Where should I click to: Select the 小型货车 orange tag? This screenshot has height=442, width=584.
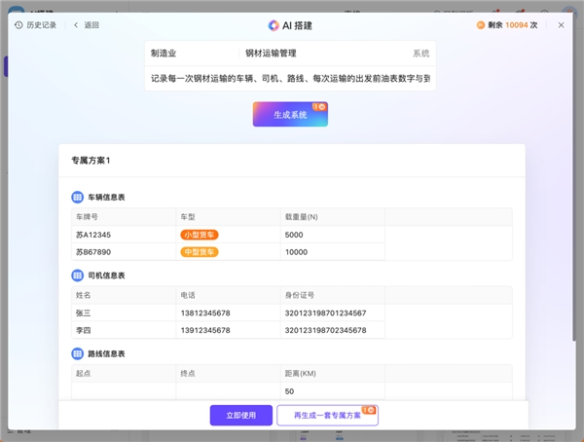click(200, 235)
